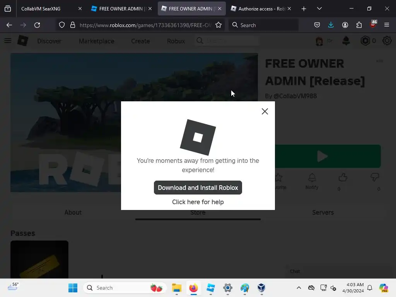Open Roblox settings gear
The width and height of the screenshot is (396, 297).
pyautogui.click(x=387, y=41)
